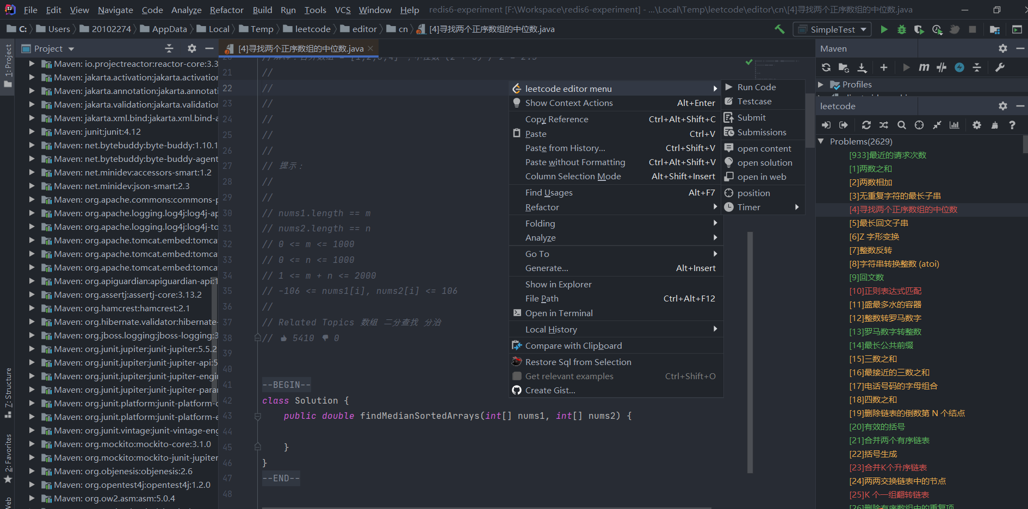This screenshot has height=509, width=1028.
Task: Pick a random leetcode problem
Action: [x=884, y=125]
